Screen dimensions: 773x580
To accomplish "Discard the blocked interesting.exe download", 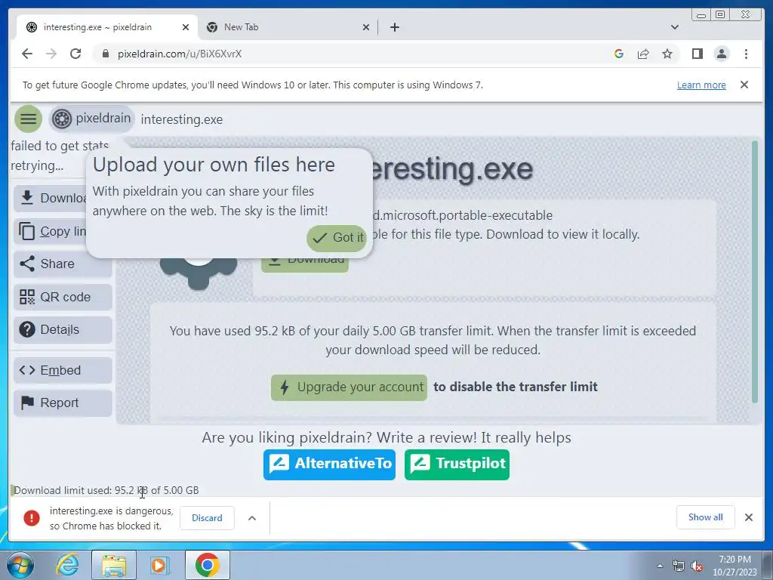I will click(x=207, y=518).
